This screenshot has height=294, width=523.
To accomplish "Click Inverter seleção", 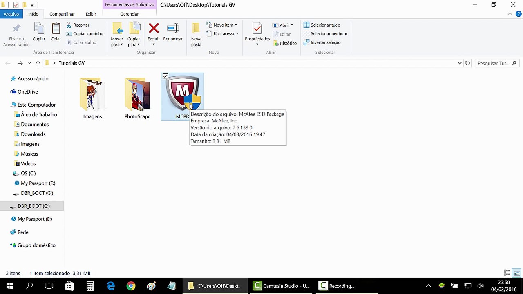I will click(x=322, y=42).
